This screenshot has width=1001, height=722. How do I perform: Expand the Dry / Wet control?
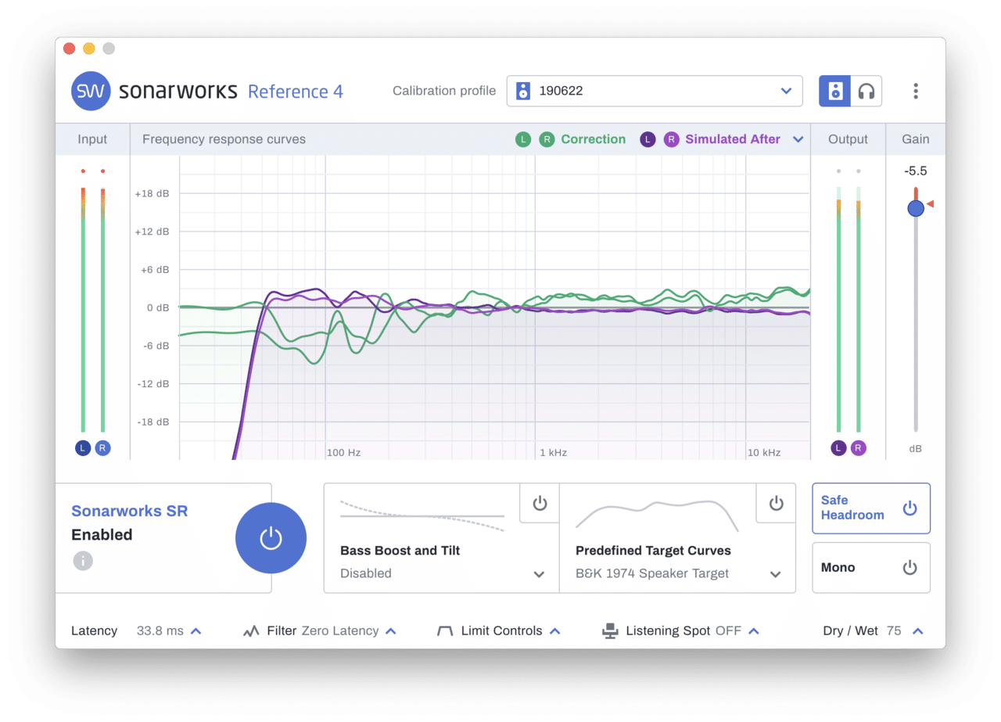coord(918,630)
